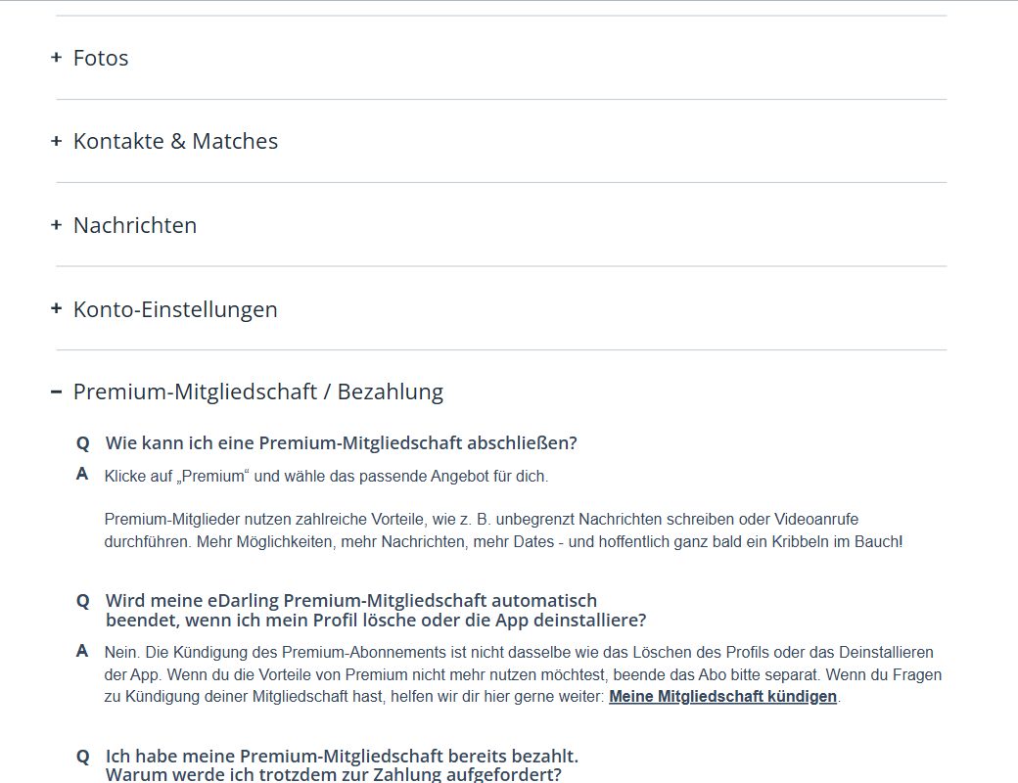The width and height of the screenshot is (1018, 783).
Task: Expand the Fotos section plus icon
Action: (x=57, y=58)
